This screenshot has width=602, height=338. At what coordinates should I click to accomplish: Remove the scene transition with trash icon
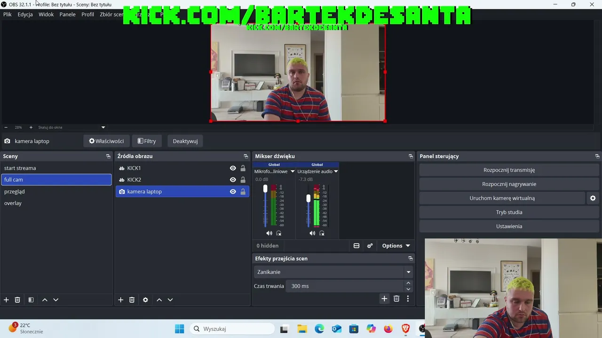(396, 299)
